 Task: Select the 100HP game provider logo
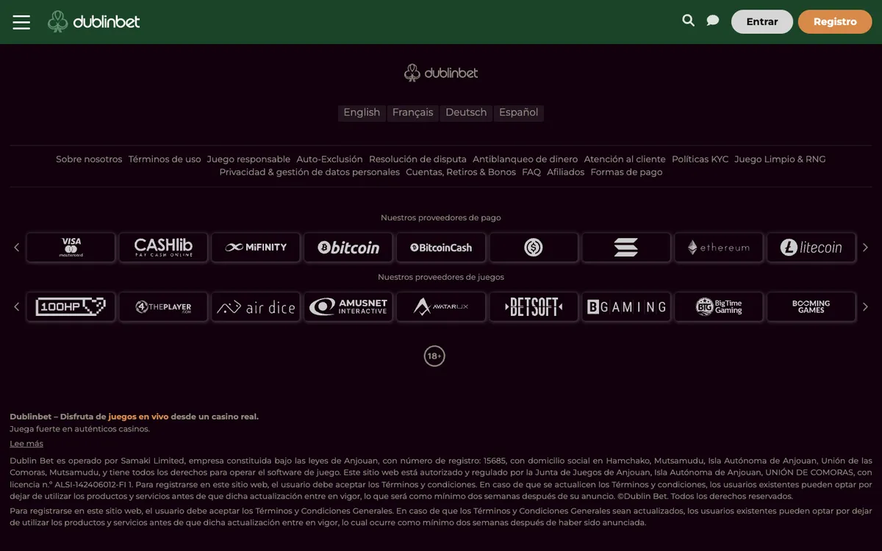(x=71, y=307)
